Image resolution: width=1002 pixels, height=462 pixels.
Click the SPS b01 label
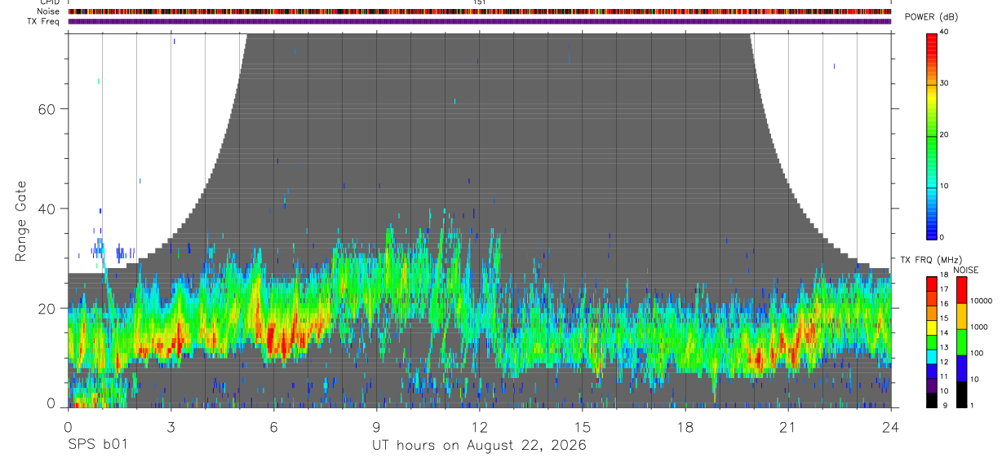coord(97,445)
